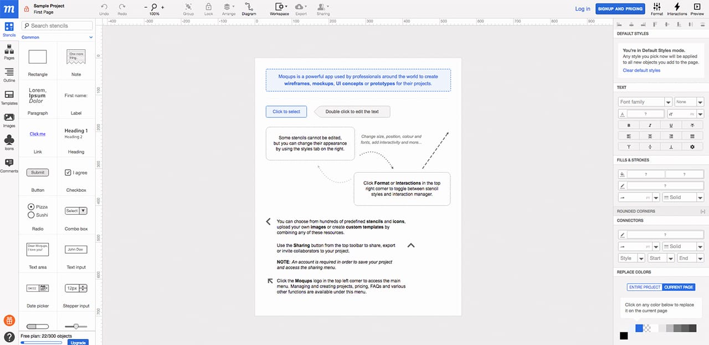Justify text alignment
This screenshot has width=709, height=345.
point(692,136)
